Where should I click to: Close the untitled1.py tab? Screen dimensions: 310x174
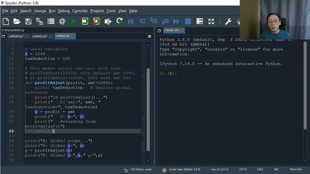[x=50, y=37]
